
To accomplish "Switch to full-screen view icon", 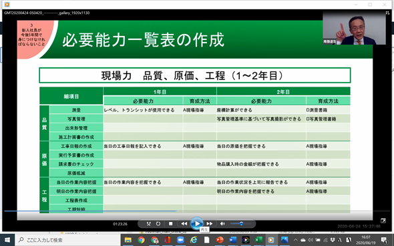I will 383,221.
